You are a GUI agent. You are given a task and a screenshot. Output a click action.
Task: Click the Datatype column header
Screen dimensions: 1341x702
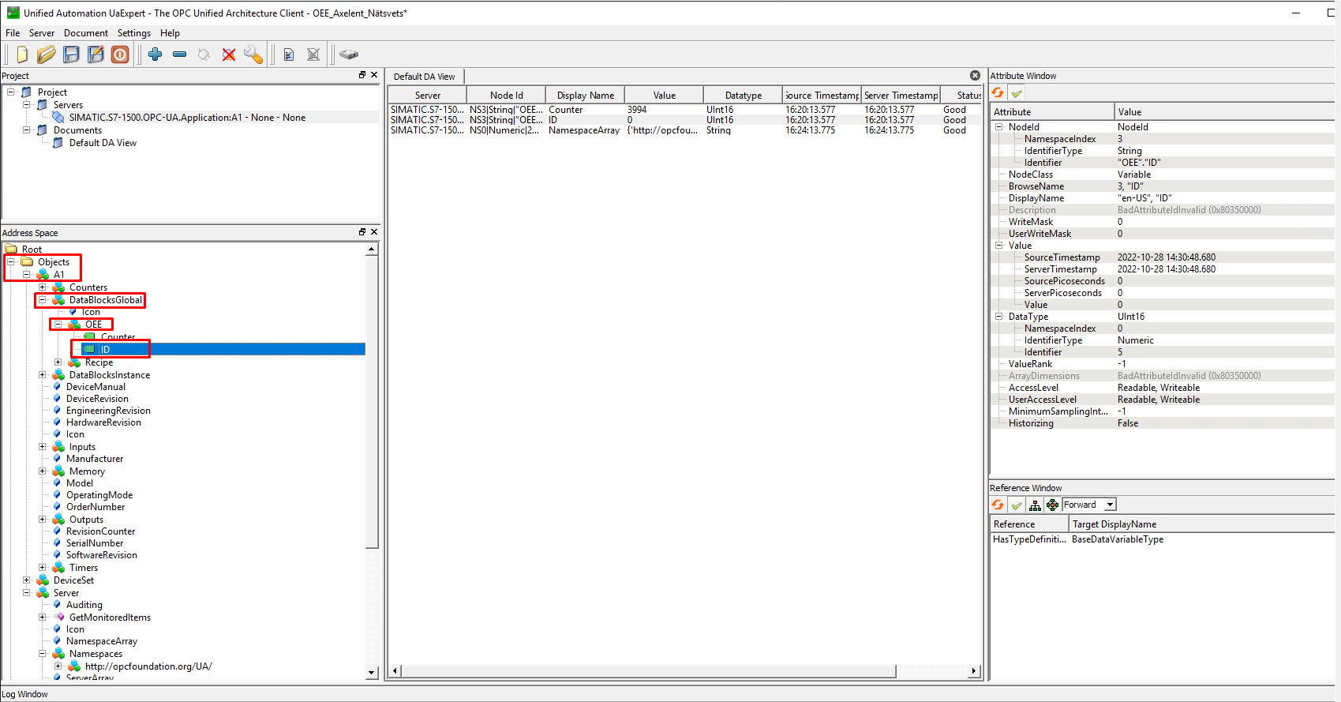point(744,96)
